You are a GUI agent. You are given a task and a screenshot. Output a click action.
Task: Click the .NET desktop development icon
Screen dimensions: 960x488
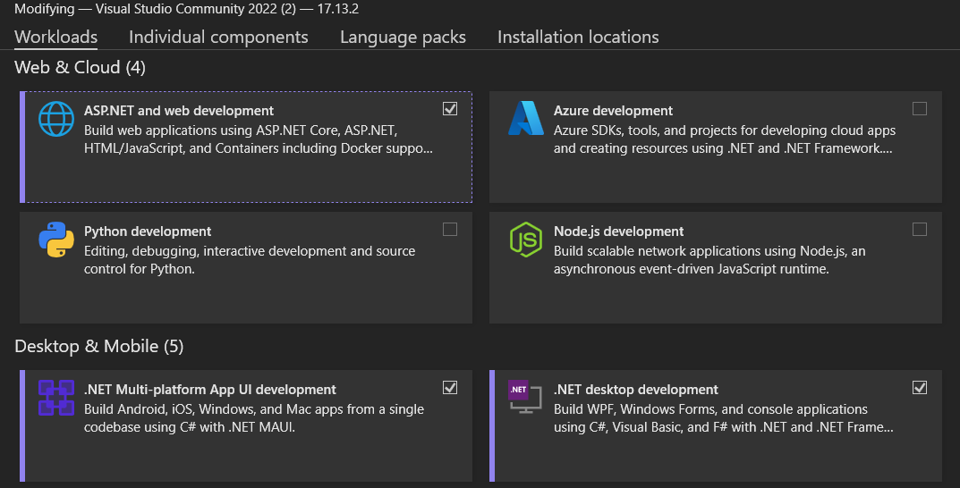[x=526, y=397]
